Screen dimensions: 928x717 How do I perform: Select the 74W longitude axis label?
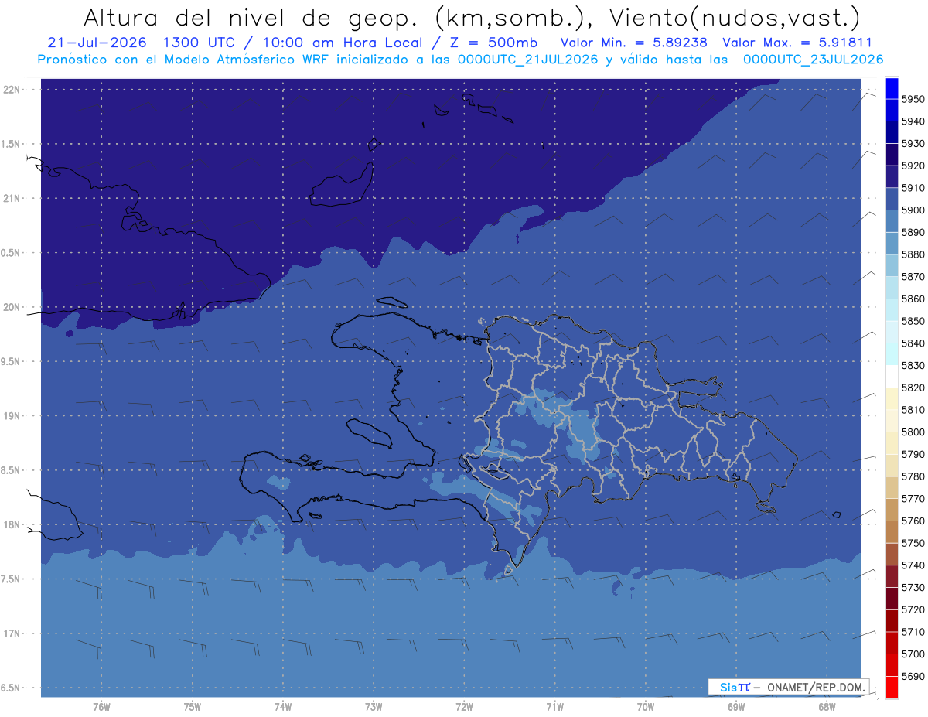pyautogui.click(x=283, y=706)
